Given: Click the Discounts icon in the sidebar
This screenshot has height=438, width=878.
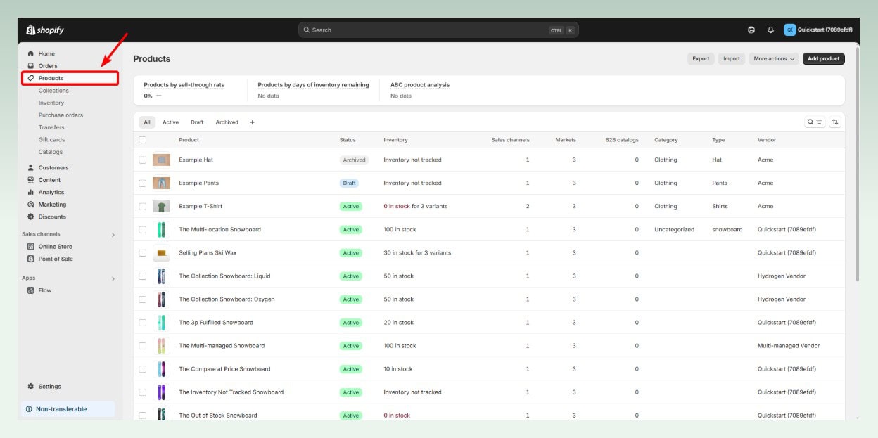Looking at the screenshot, I should (x=30, y=217).
